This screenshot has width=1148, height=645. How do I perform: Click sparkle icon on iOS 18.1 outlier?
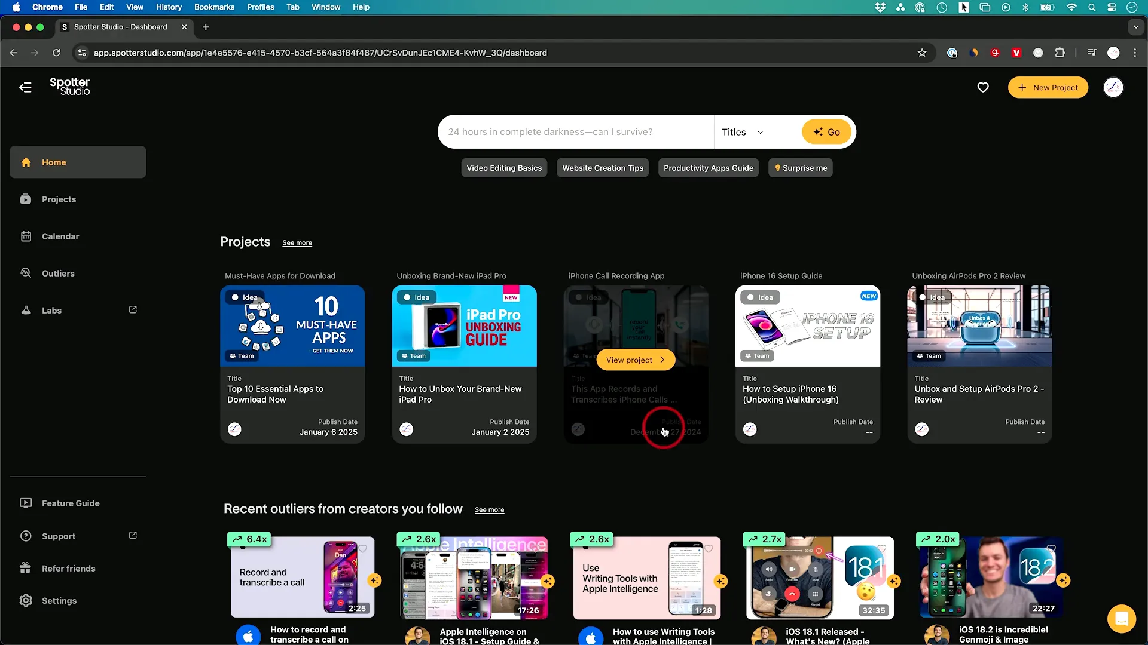click(x=894, y=581)
